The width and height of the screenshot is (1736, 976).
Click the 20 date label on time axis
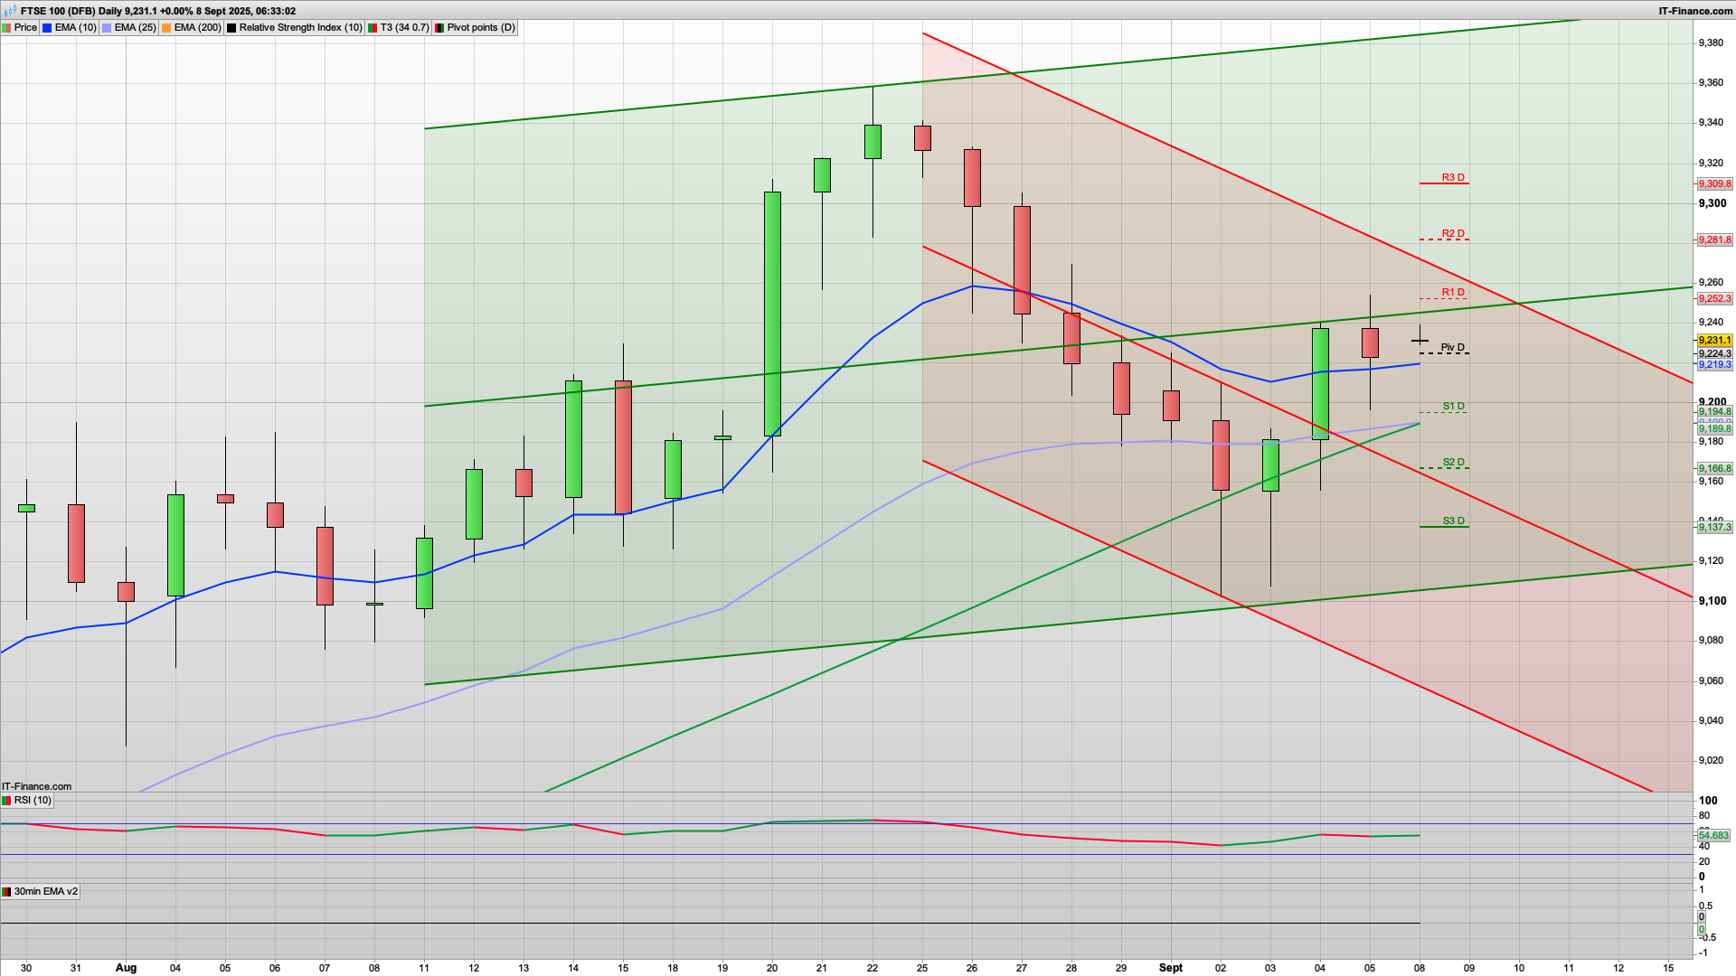pyautogui.click(x=772, y=968)
